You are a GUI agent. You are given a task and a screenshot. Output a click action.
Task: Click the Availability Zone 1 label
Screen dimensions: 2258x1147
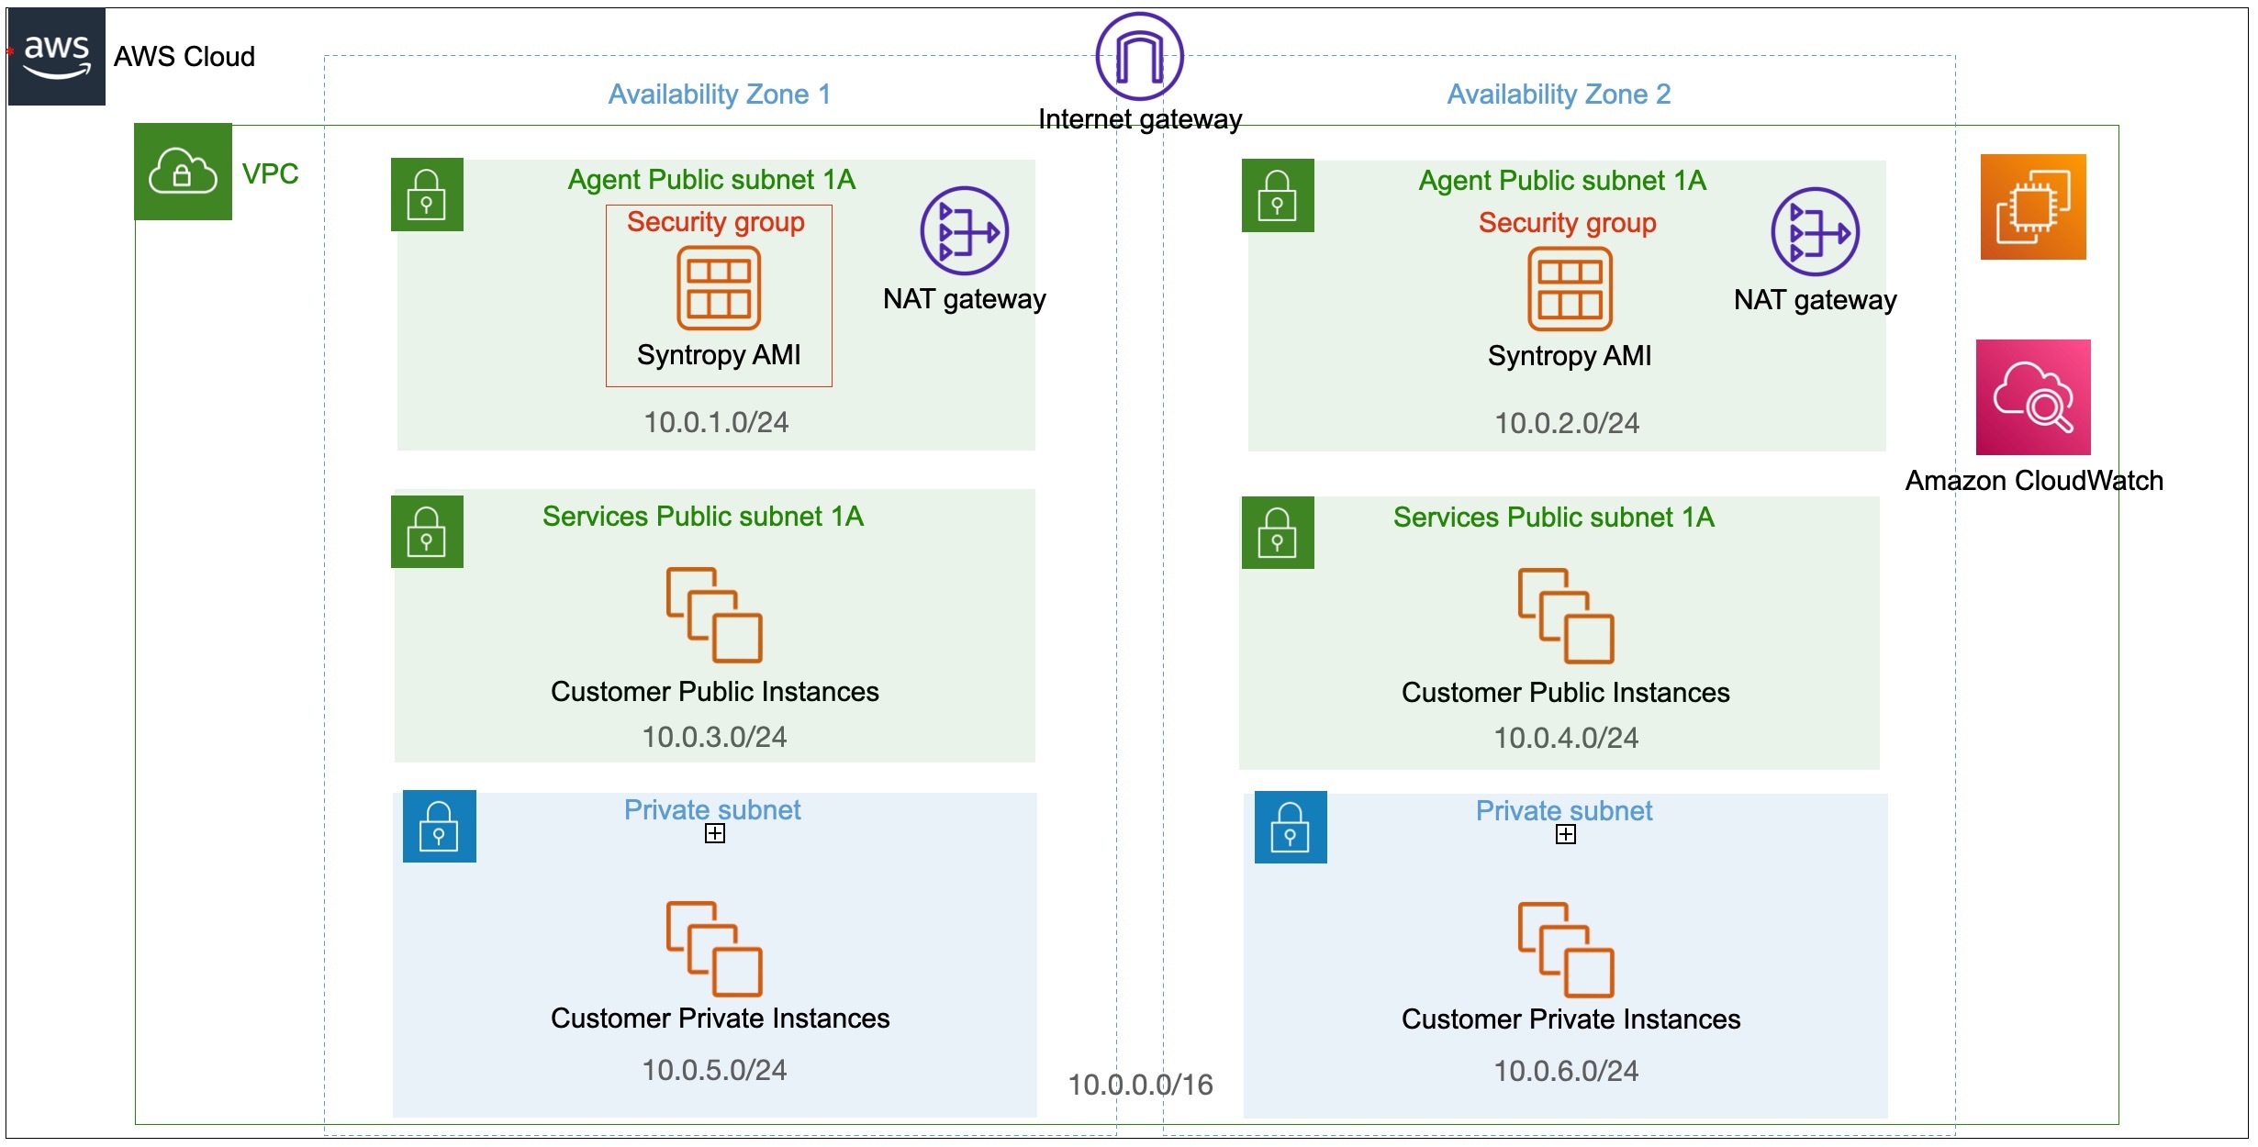pos(719,94)
